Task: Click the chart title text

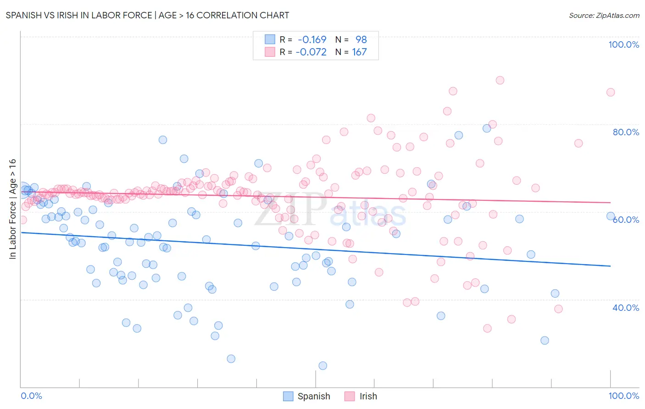Action: point(147,15)
